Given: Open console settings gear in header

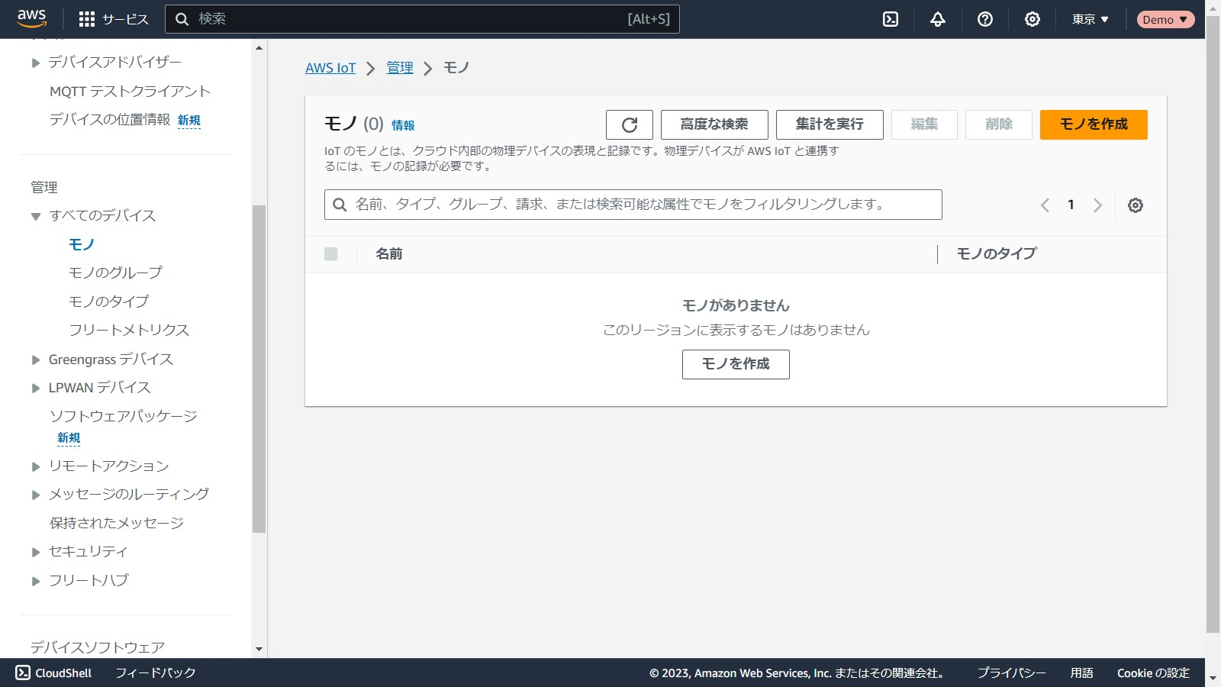Looking at the screenshot, I should [1033, 19].
